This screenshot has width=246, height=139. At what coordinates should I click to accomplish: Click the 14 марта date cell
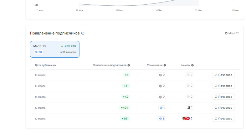tap(40, 97)
